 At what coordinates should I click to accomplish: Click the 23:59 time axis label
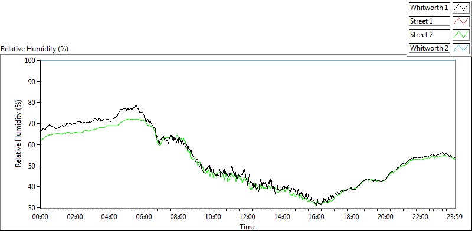pyautogui.click(x=455, y=216)
